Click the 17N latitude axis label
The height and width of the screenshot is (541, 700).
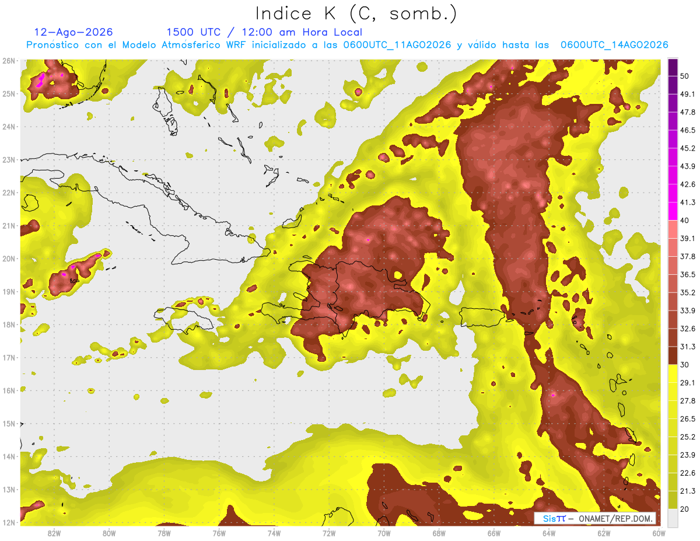pos(8,357)
